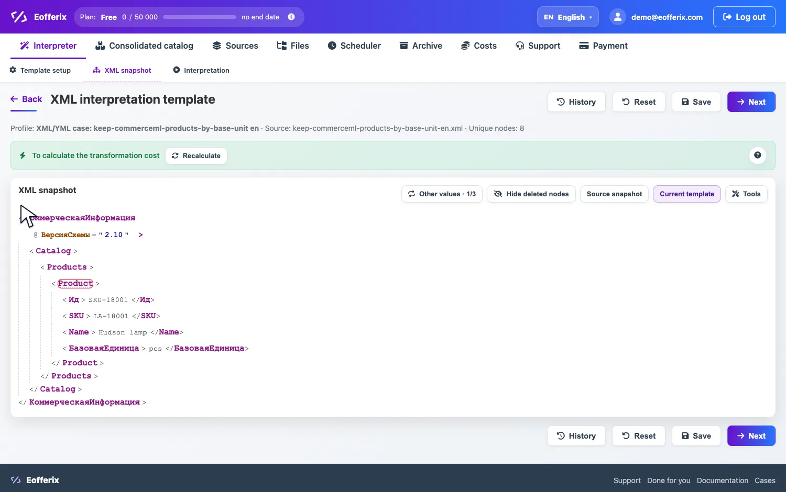This screenshot has width=786, height=492.
Task: Click the value pcs
Action: (155, 349)
